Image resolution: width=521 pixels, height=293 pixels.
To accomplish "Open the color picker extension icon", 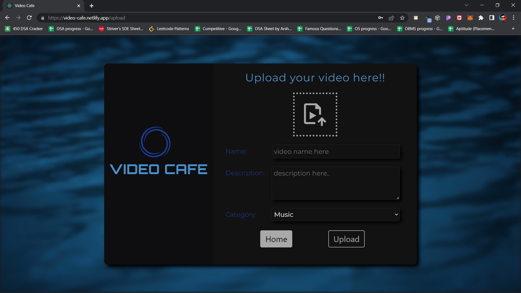I will [x=427, y=17].
